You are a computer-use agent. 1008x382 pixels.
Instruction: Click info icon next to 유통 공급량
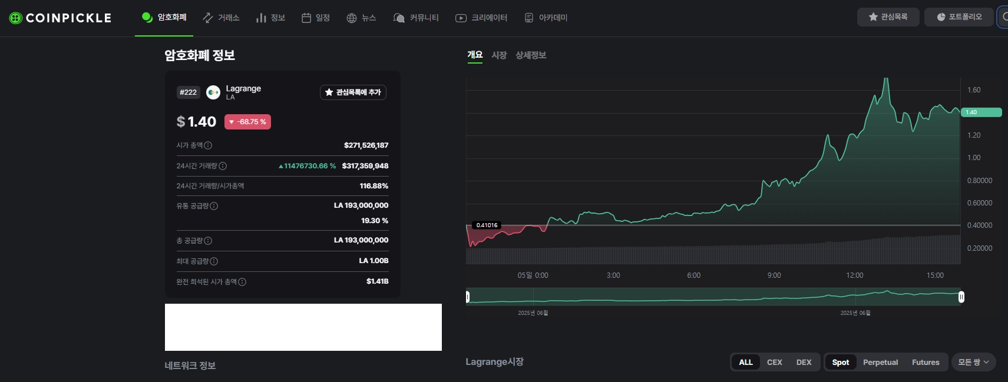coord(214,206)
